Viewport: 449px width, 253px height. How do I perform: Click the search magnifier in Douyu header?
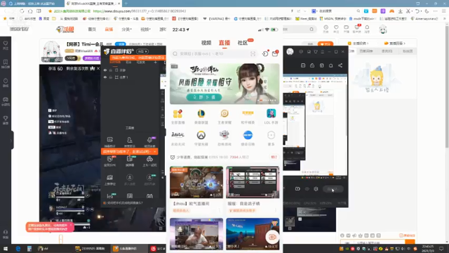pyautogui.click(x=311, y=30)
